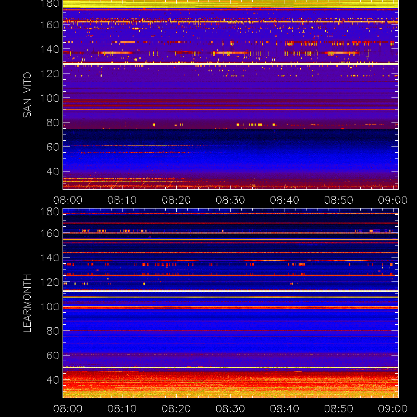This screenshot has width=417, height=417.
Task: Click San Vito plot's 09:00 time label
Action: pyautogui.click(x=393, y=200)
